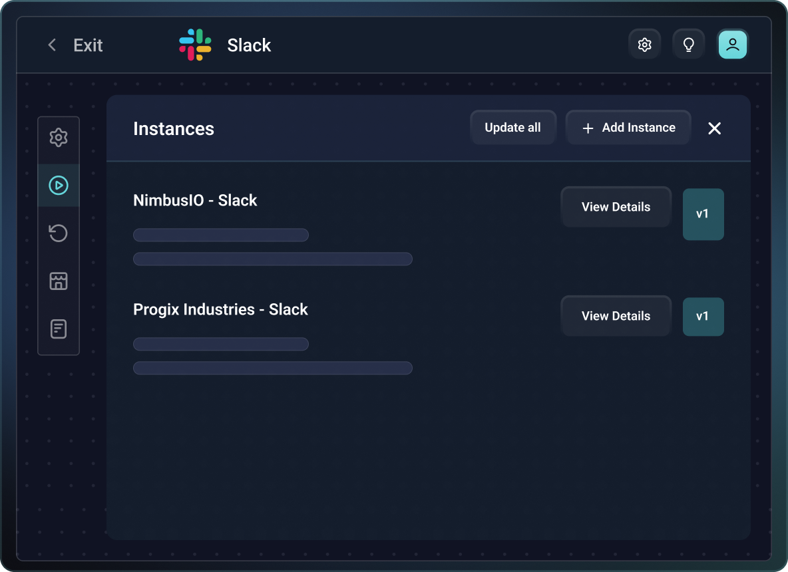Click v1 badge for Progix Industries - Slack
788x572 pixels.
(703, 317)
